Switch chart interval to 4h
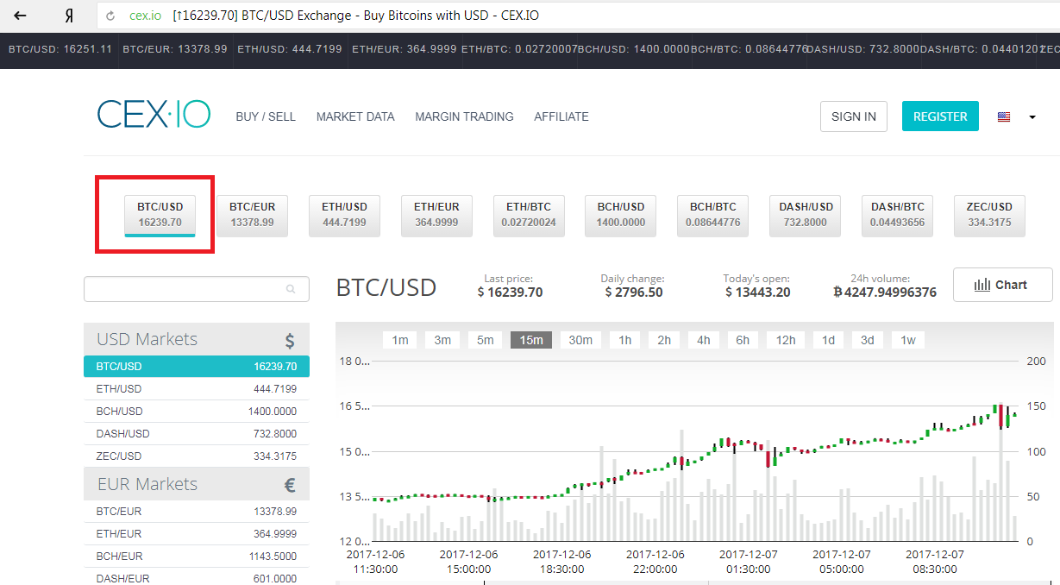The height and width of the screenshot is (585, 1060). coord(704,340)
